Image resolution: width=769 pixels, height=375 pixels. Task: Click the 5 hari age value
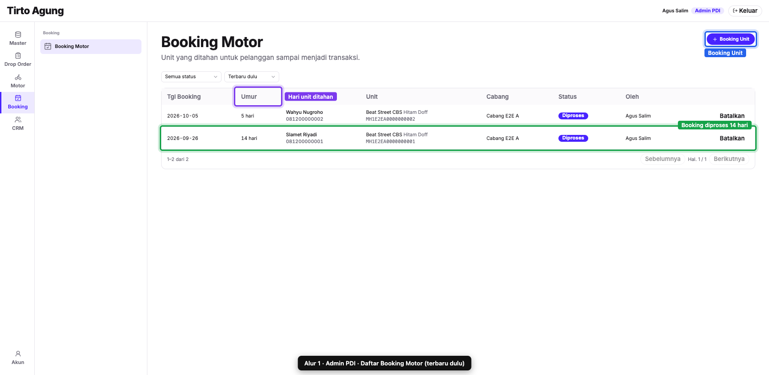tap(248, 116)
